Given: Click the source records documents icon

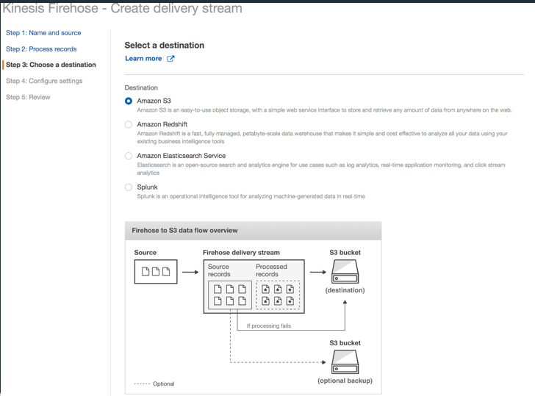Looking at the screenshot, I should [x=230, y=295].
